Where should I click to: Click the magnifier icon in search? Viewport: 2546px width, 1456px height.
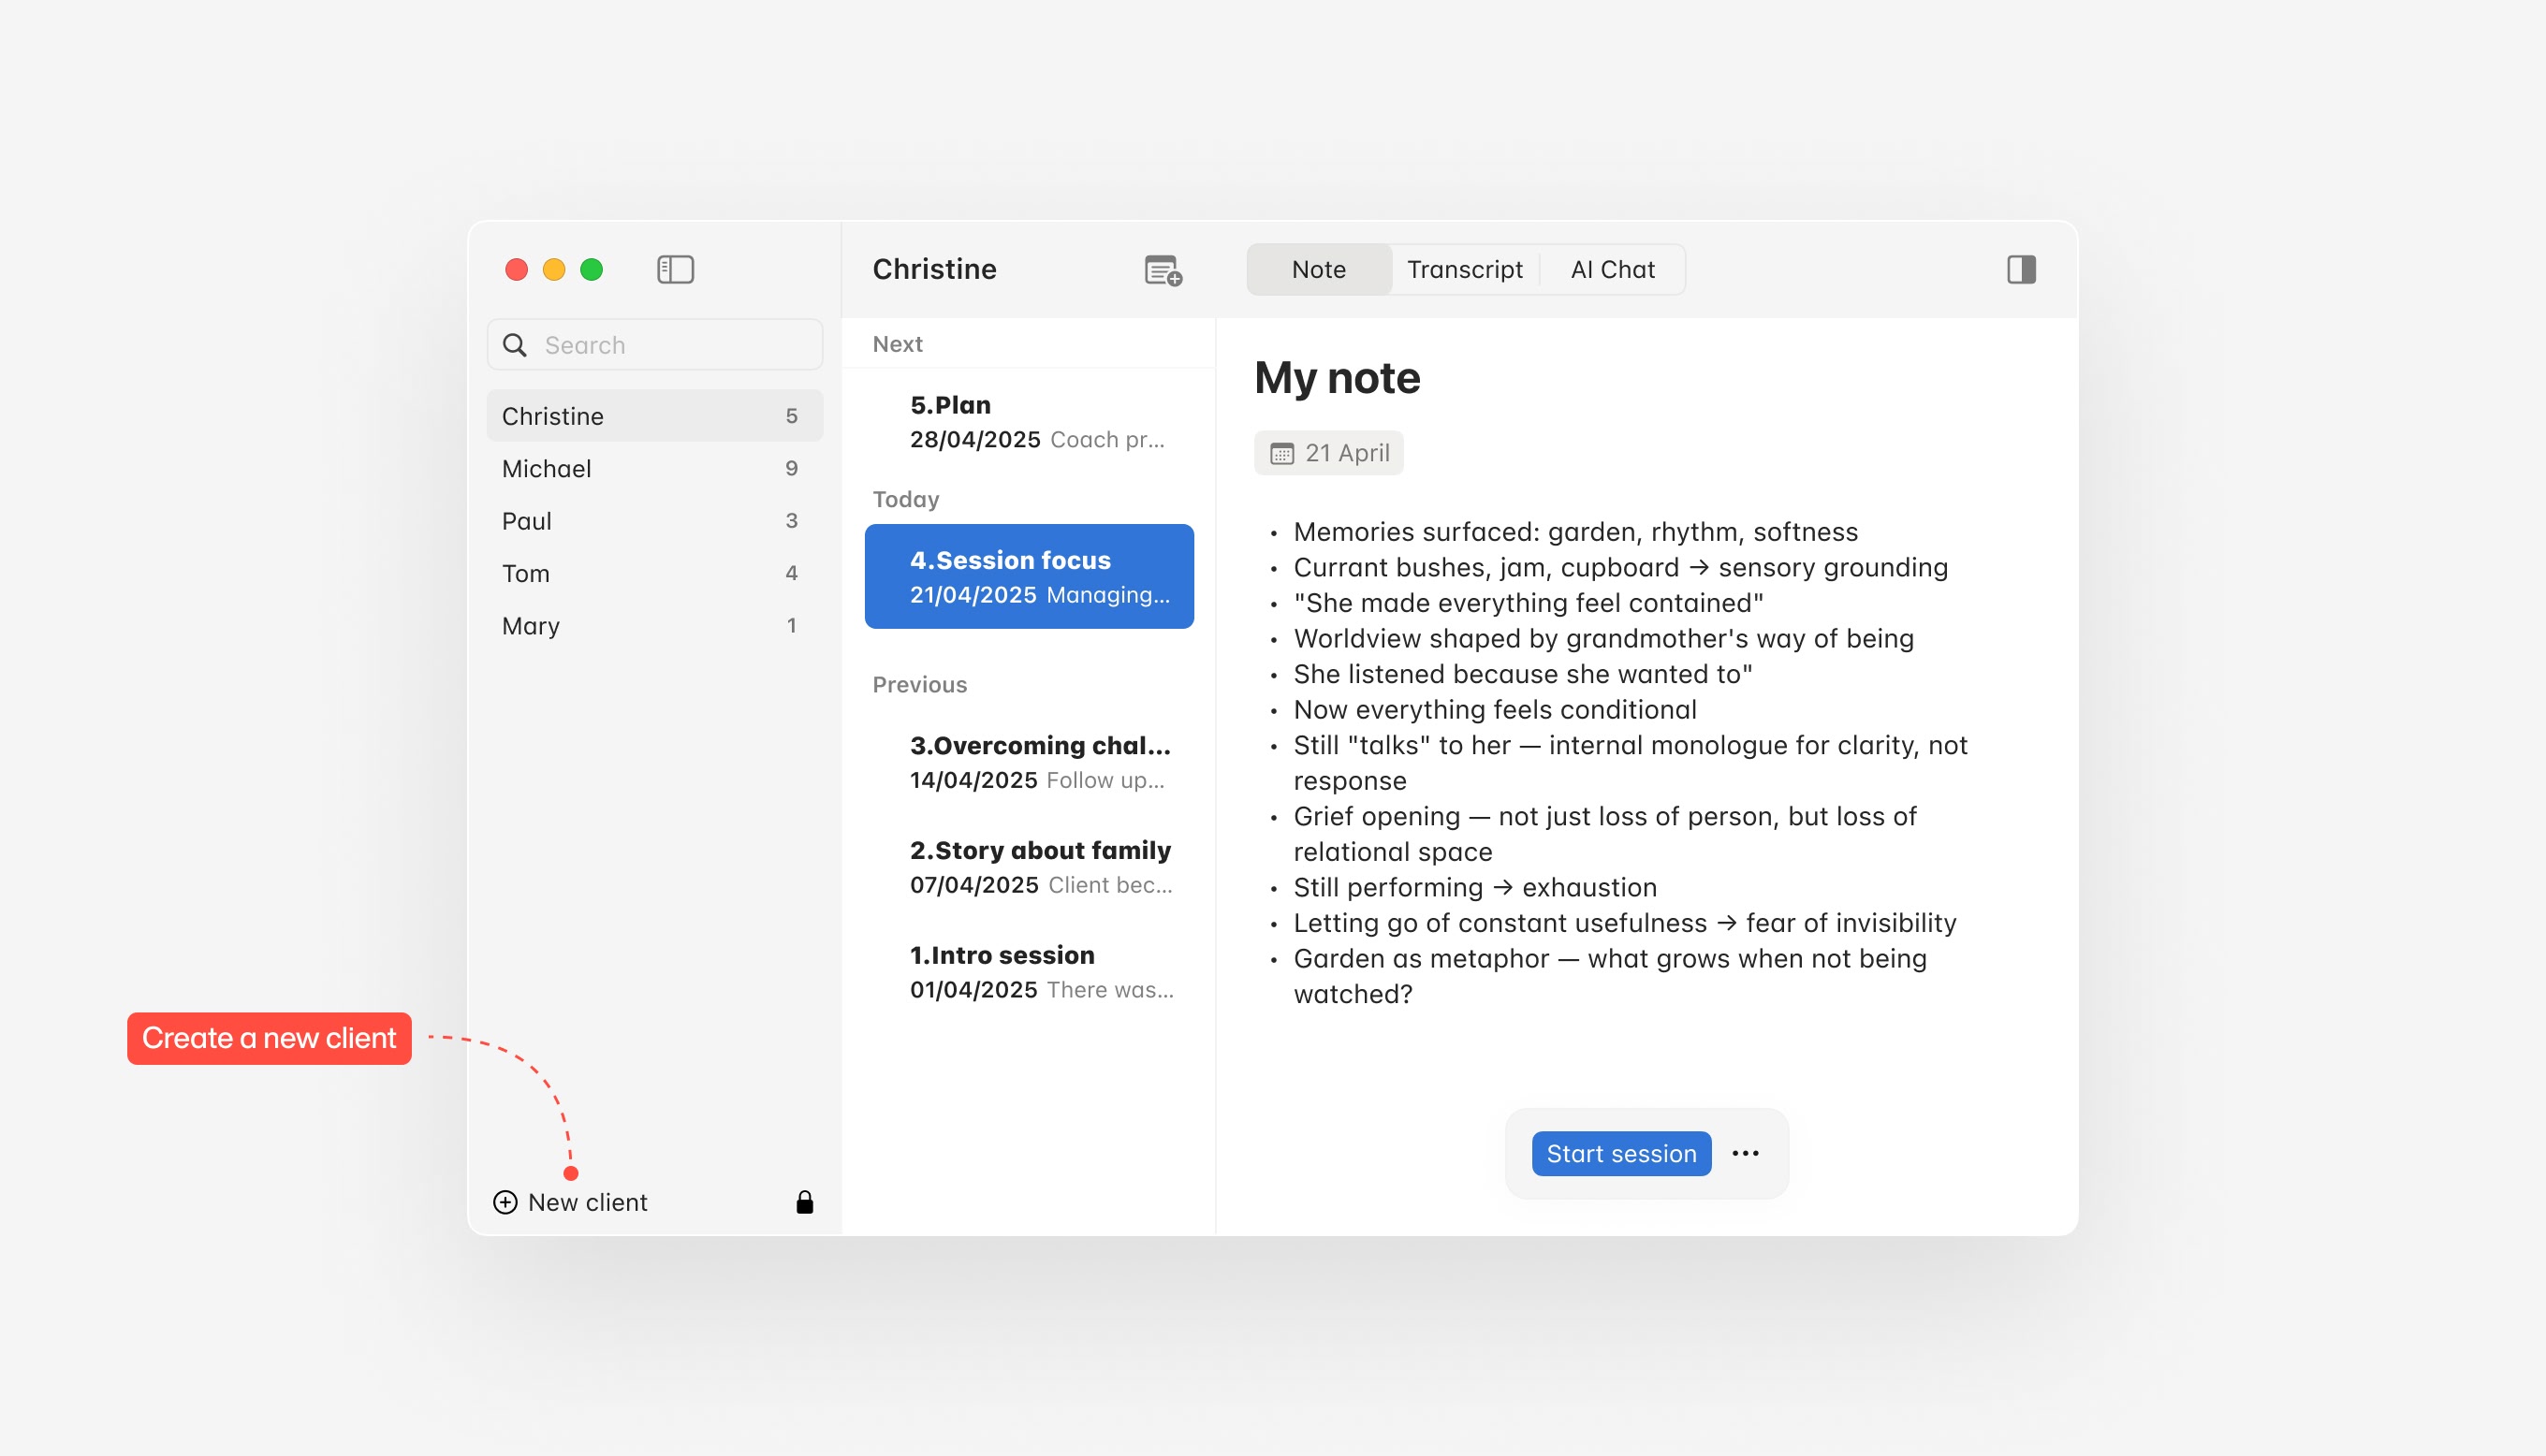[x=515, y=345]
